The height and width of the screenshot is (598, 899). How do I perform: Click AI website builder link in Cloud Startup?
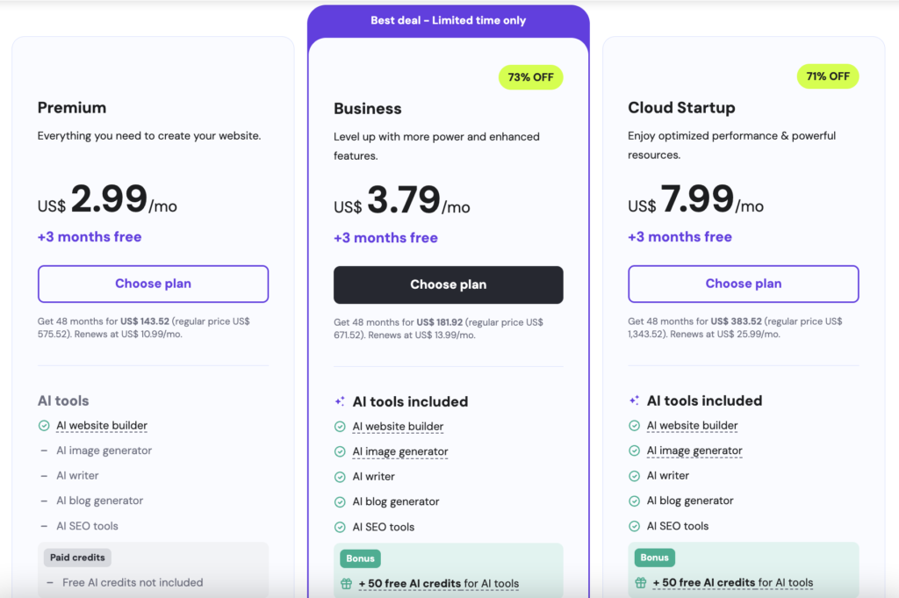(x=692, y=426)
